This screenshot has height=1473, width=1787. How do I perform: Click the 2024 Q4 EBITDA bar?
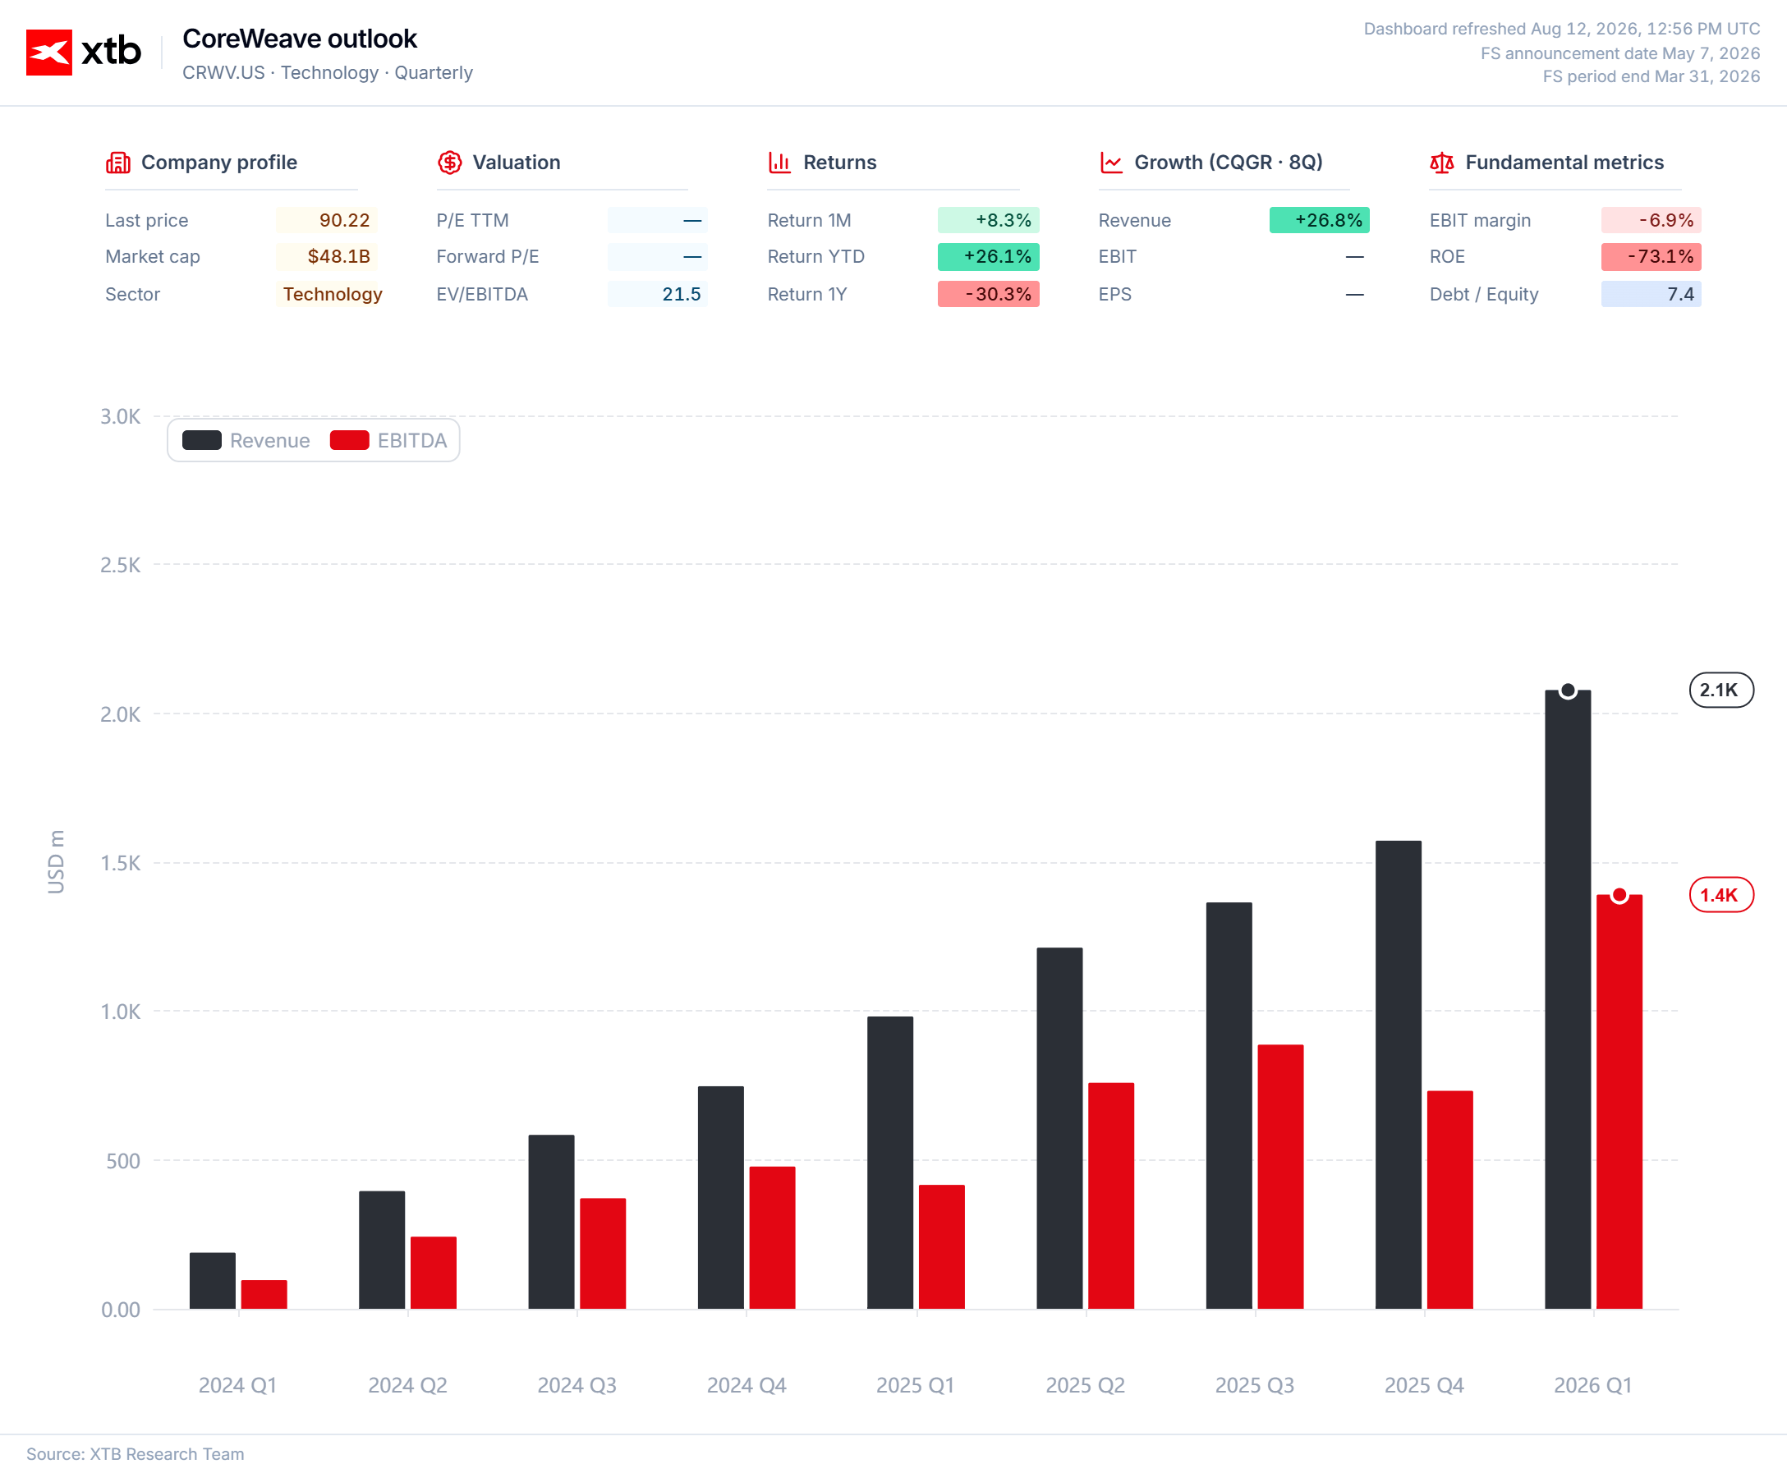772,1238
